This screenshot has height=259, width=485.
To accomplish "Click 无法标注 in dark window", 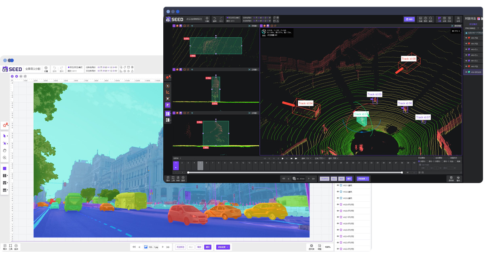I will click(x=325, y=179).
